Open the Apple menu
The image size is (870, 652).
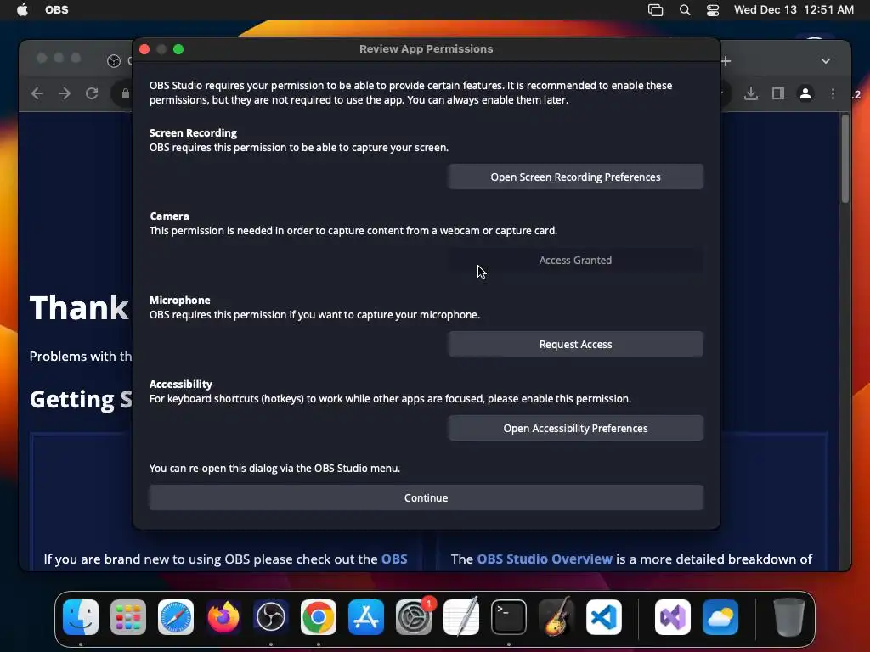(x=22, y=9)
